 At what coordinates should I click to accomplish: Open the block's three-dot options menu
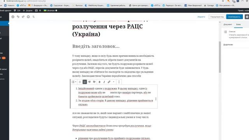(x=119, y=82)
